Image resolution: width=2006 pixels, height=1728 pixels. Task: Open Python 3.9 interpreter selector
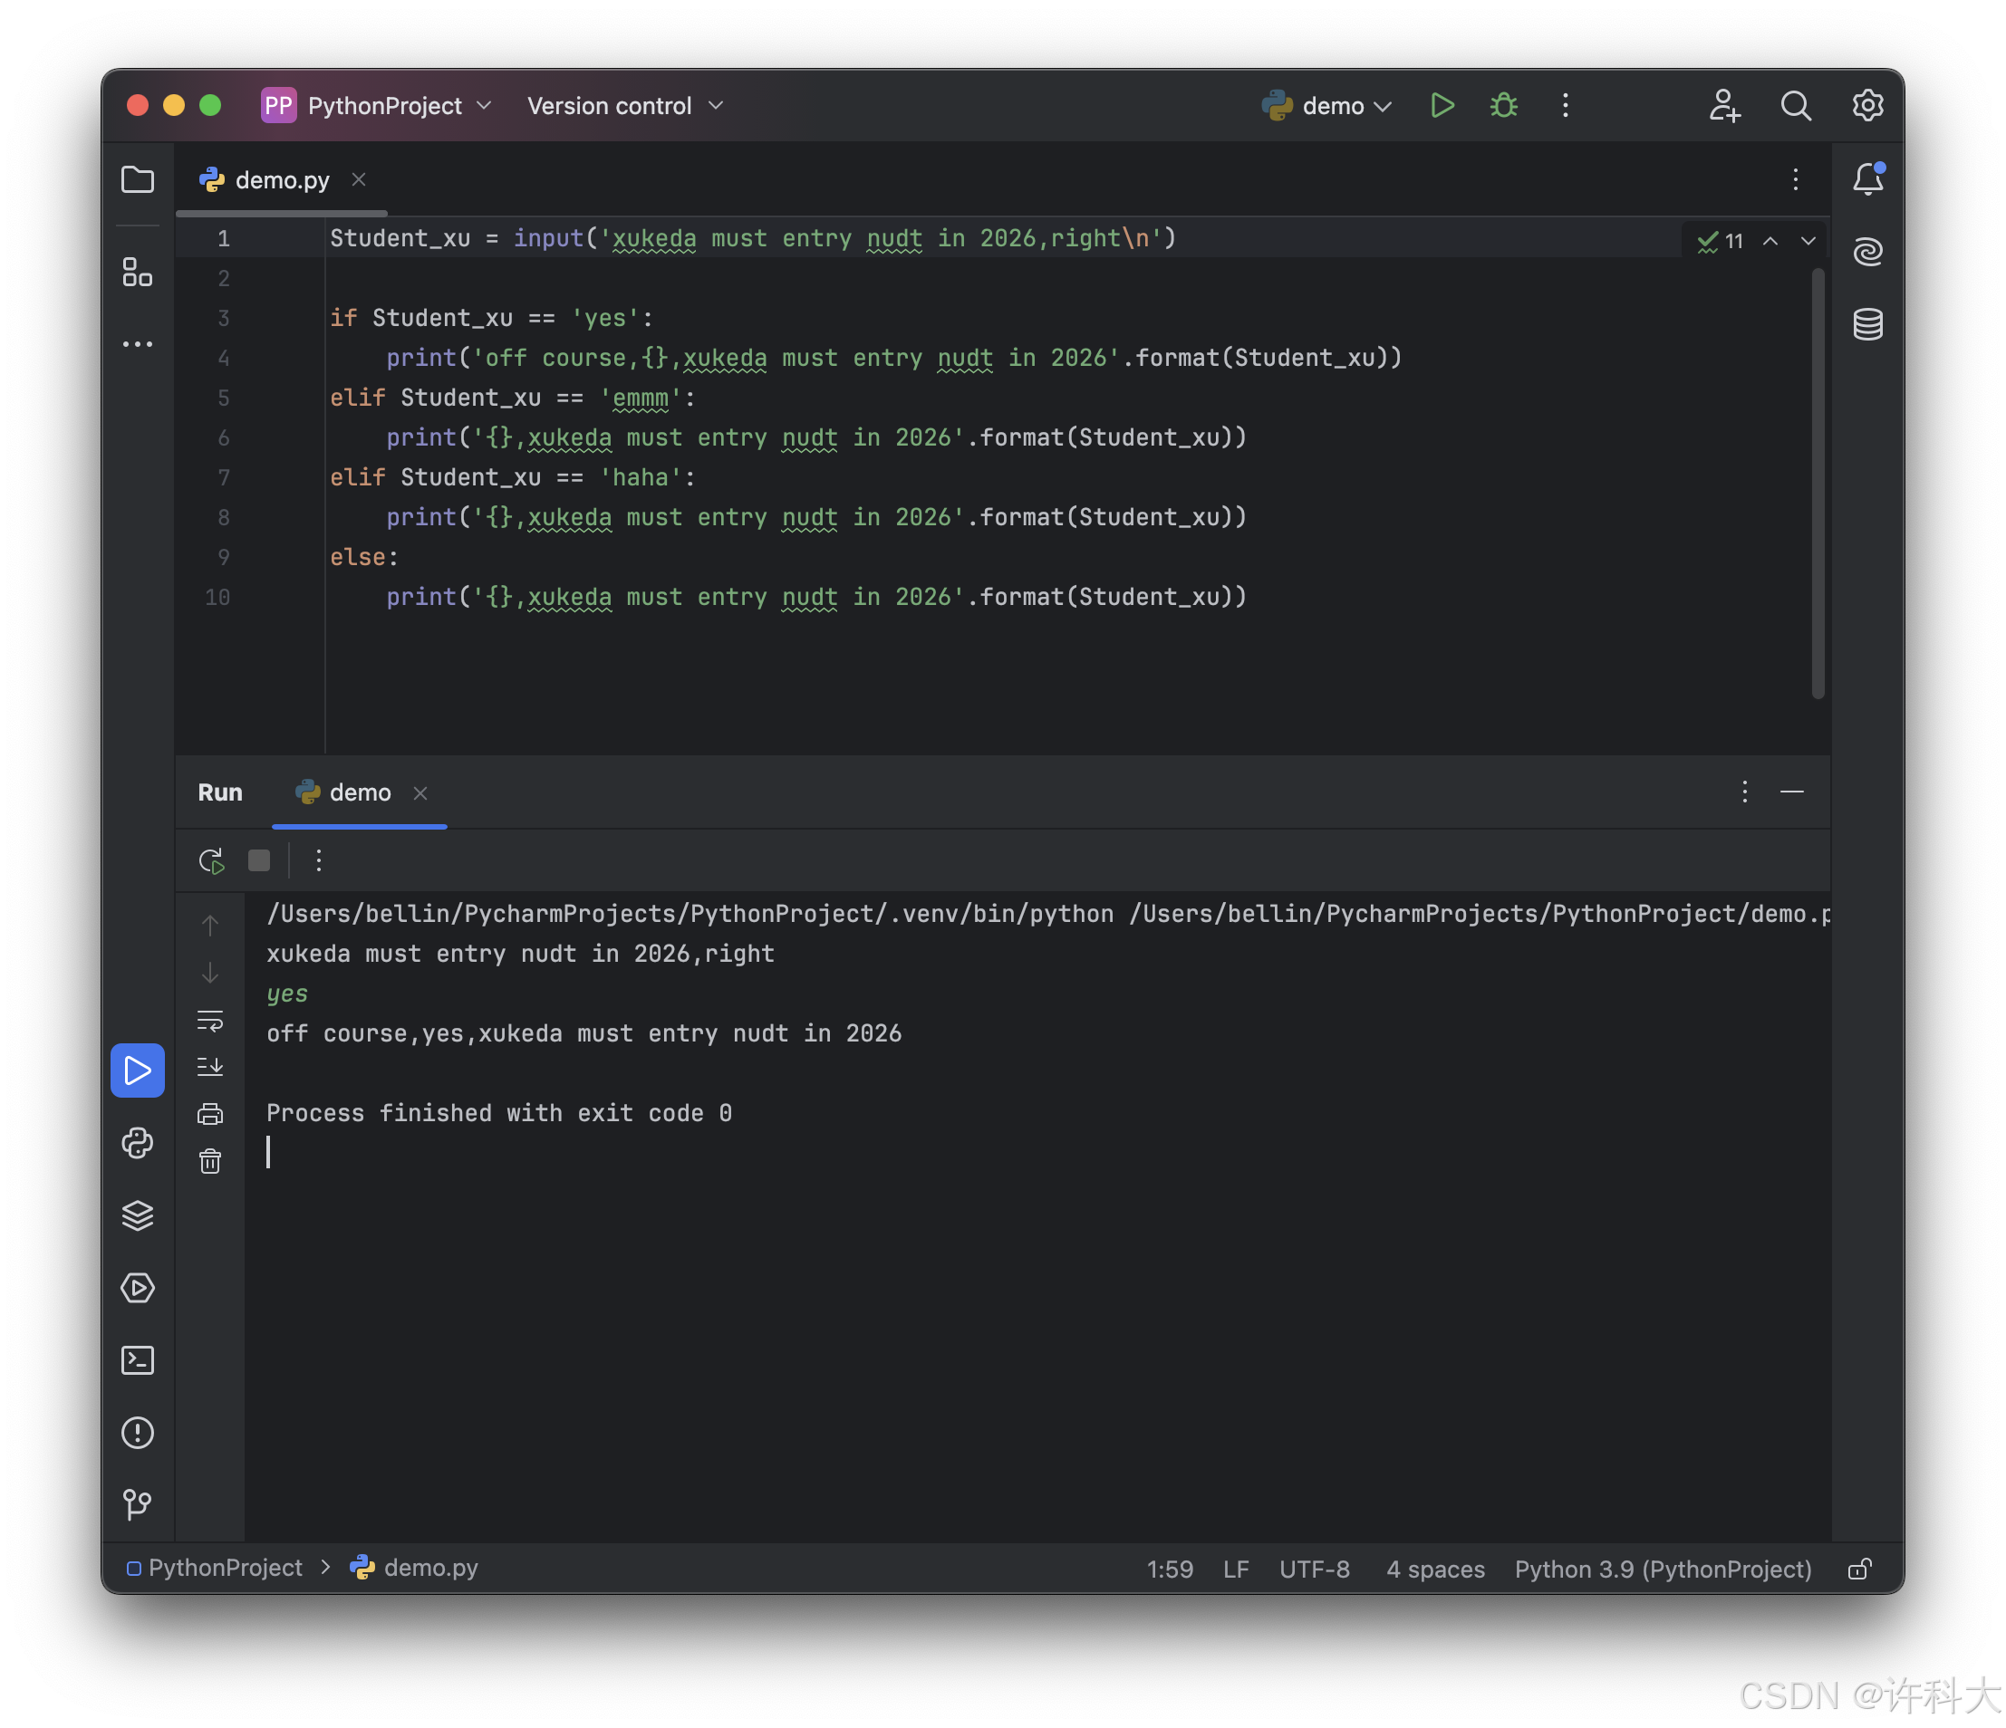click(x=1663, y=1569)
